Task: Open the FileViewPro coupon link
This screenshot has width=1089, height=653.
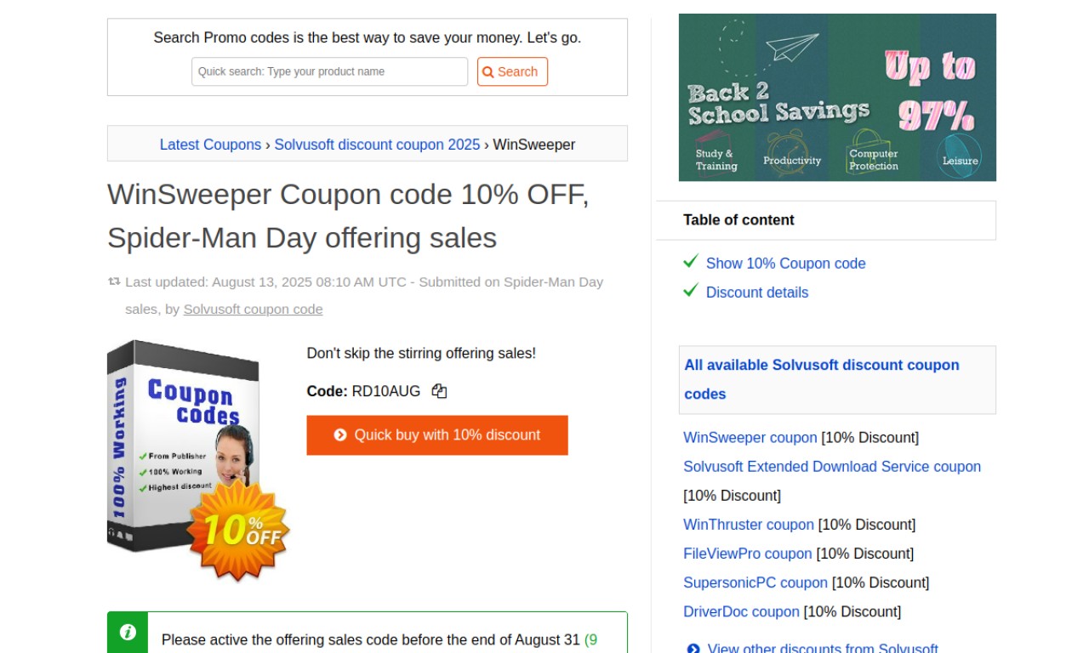Action: [x=748, y=554]
